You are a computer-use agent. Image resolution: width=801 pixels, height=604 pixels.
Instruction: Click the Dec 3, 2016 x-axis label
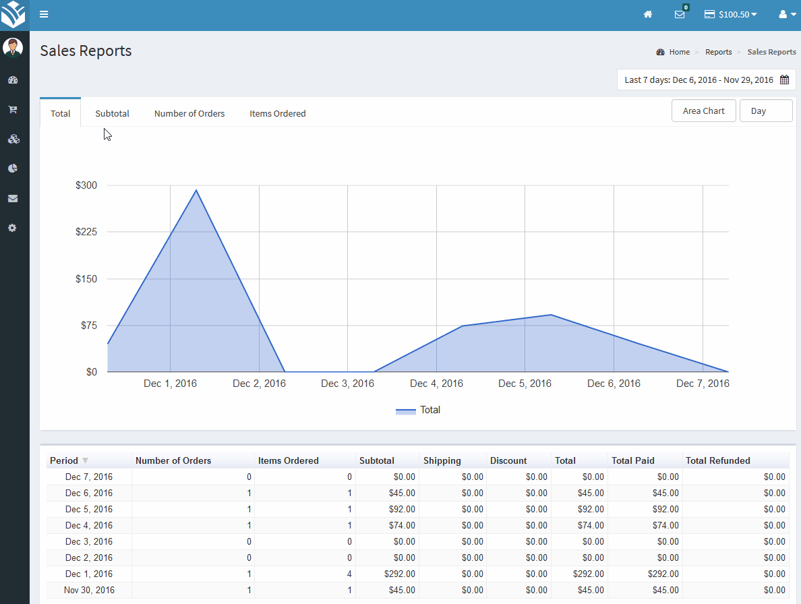coord(347,384)
